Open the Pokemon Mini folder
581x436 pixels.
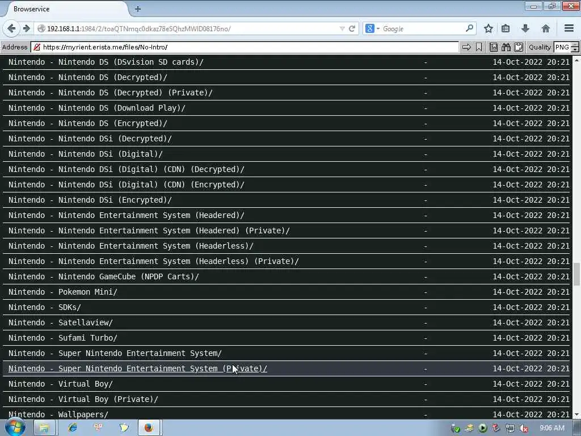click(x=62, y=292)
